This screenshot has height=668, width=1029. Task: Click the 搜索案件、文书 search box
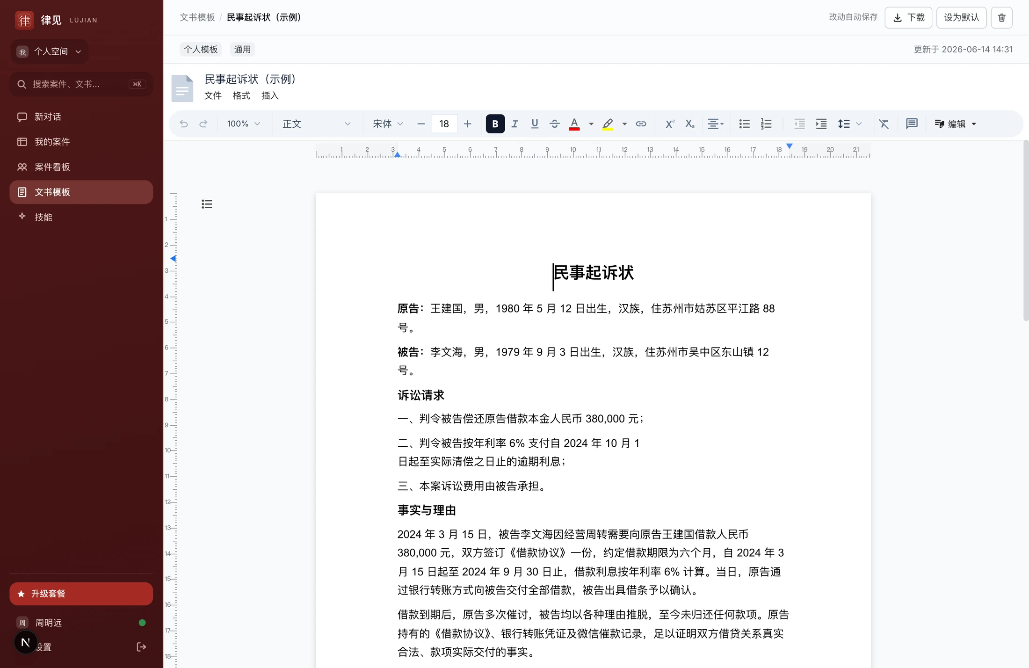[81, 84]
